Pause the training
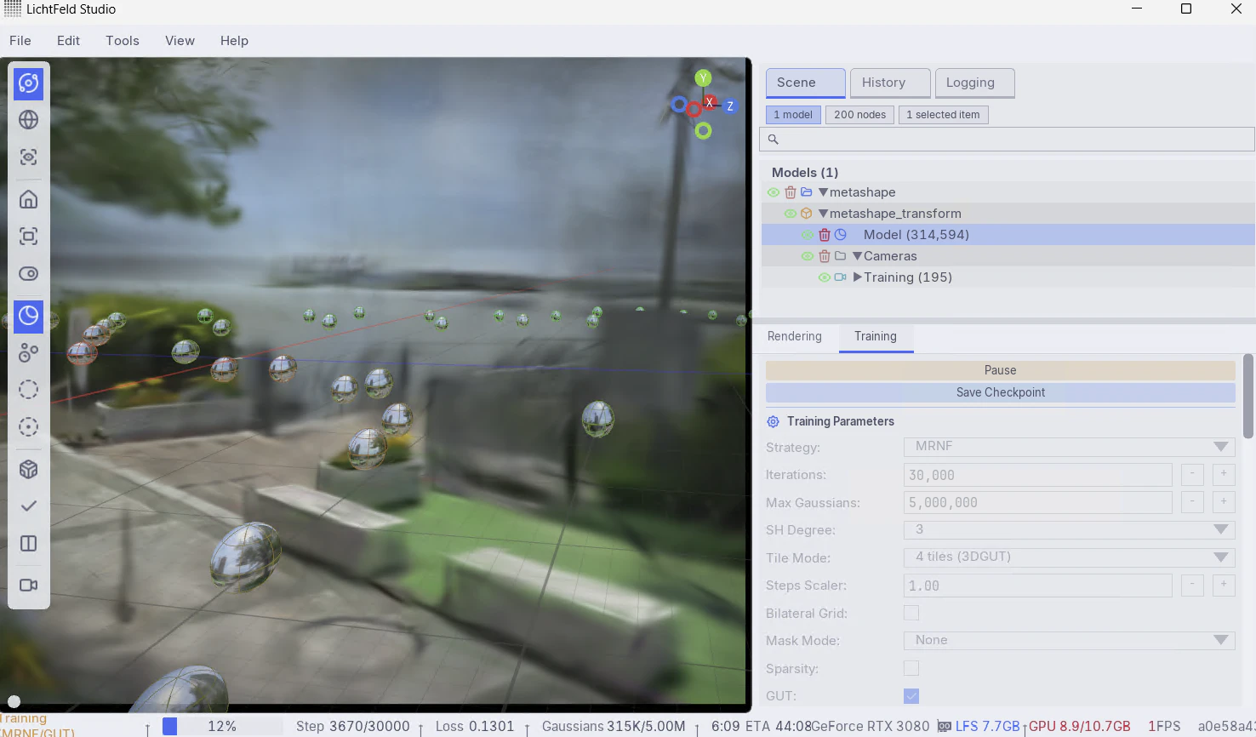This screenshot has width=1256, height=737. pyautogui.click(x=1001, y=370)
